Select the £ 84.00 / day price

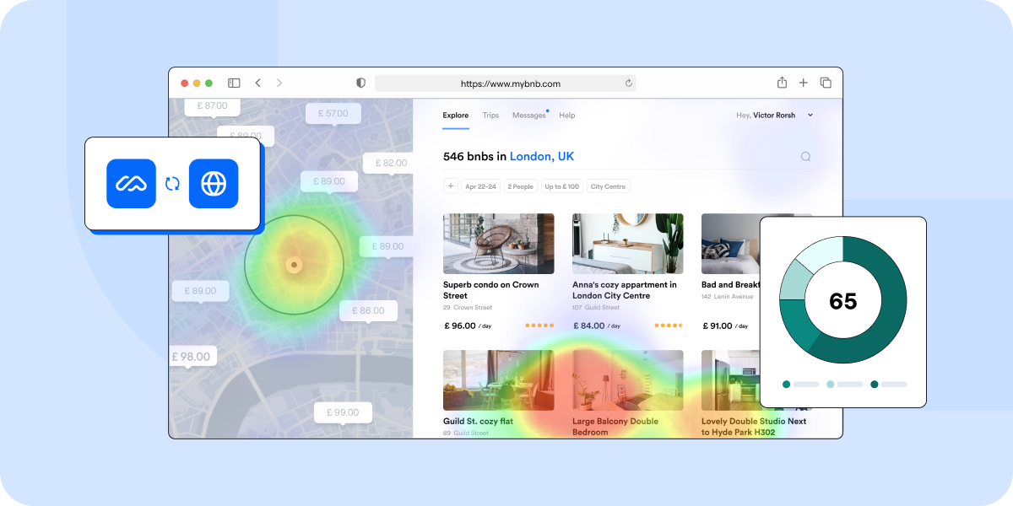[596, 326]
